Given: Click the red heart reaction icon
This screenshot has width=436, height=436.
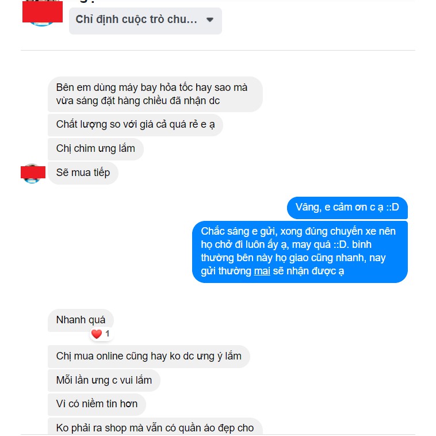Looking at the screenshot, I should [x=97, y=334].
